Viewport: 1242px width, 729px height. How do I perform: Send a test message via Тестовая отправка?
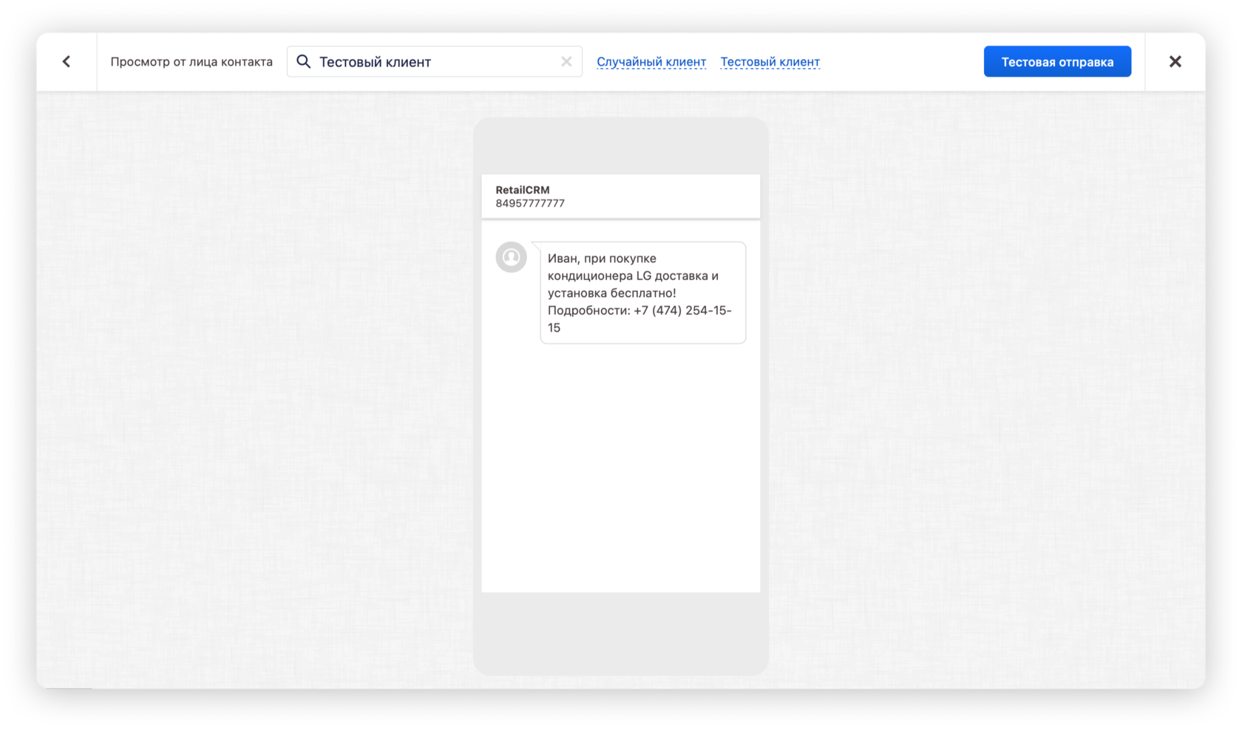pos(1057,61)
